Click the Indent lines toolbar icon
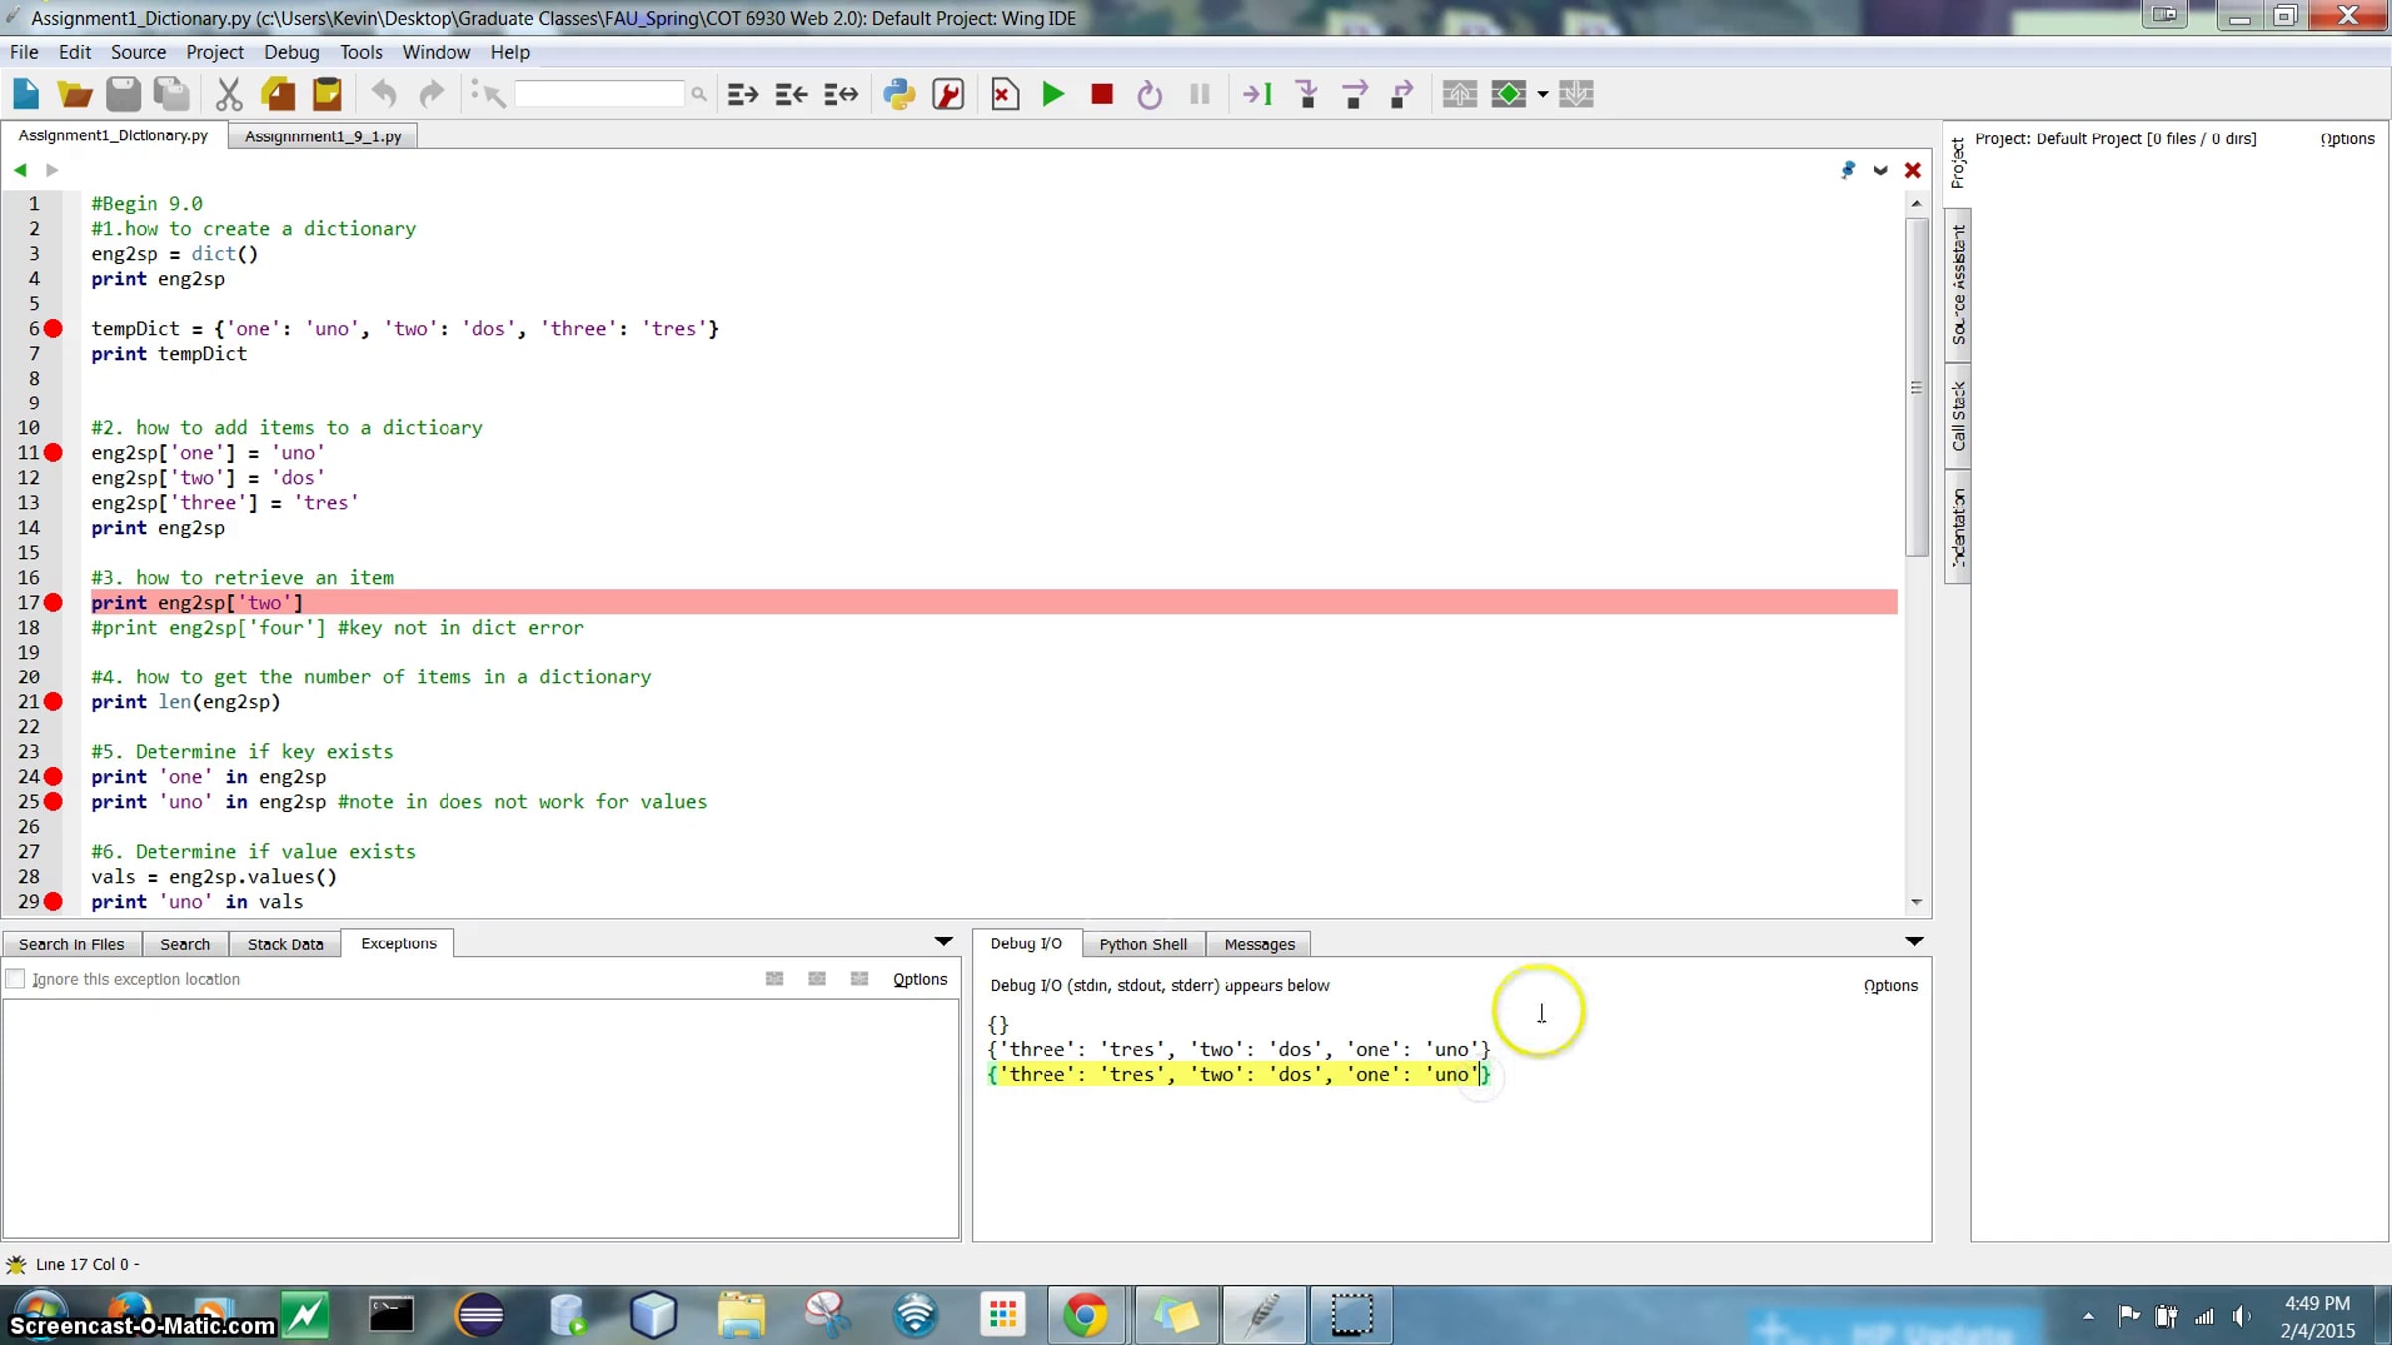The image size is (2392, 1345). 743,94
